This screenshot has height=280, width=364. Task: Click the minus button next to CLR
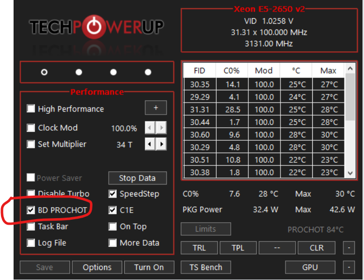[x=349, y=248]
